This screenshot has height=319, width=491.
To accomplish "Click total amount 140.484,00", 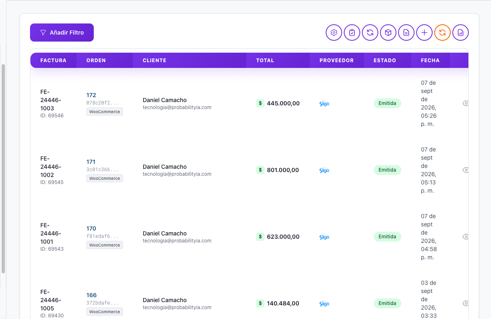I will pos(283,304).
